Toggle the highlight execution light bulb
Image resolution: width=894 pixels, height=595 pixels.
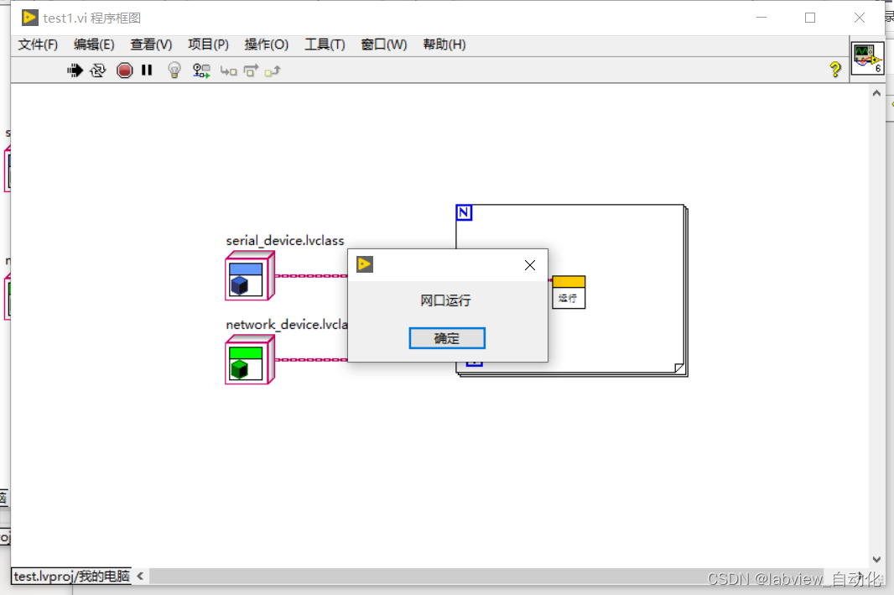tap(174, 70)
